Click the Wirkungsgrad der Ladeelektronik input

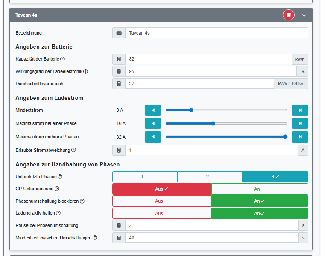pos(211,71)
